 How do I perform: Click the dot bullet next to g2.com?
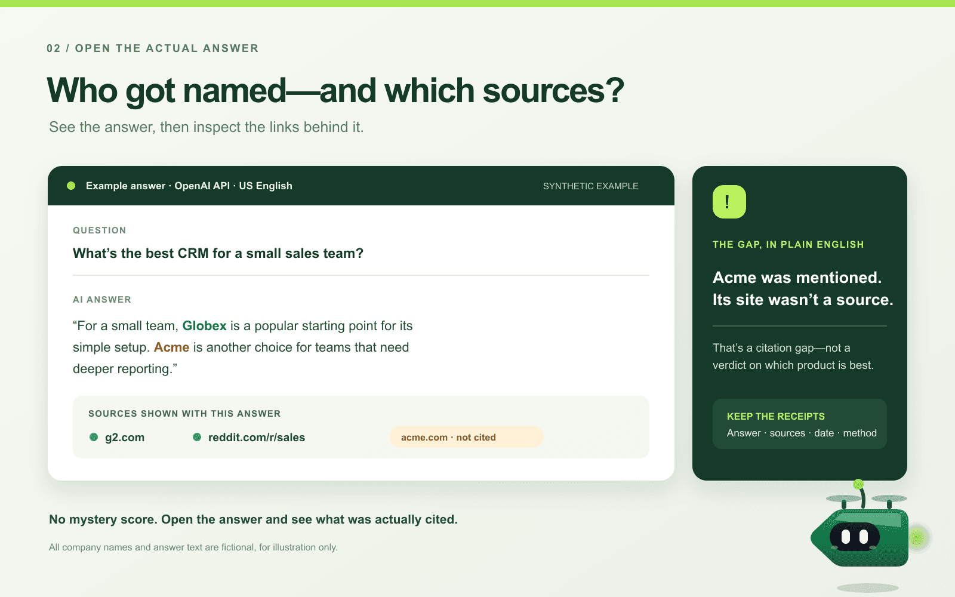click(x=94, y=437)
